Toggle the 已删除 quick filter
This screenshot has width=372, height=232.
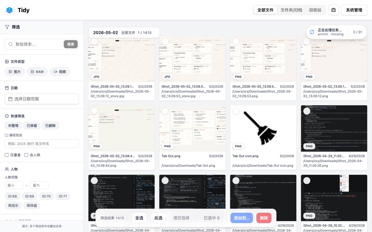[x=50, y=125]
